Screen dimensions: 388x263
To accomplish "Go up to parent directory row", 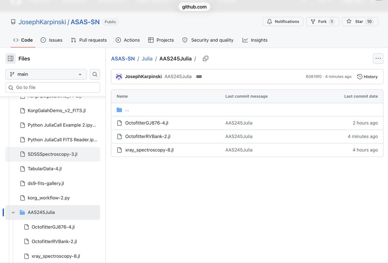I will coord(247,110).
